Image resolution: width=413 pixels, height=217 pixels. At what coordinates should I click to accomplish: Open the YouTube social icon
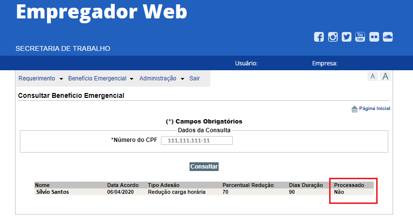click(x=360, y=37)
